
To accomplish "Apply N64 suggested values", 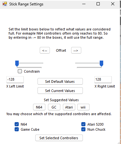I will coord(39,107).
